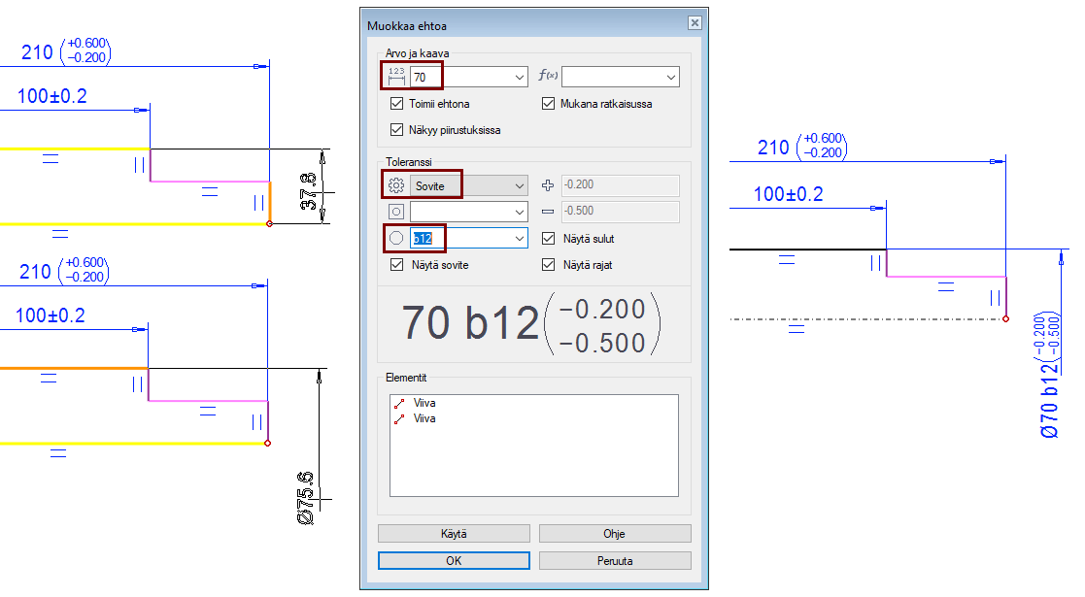This screenshot has width=1085, height=597.
Task: Select the first Viiva line element
Action: [x=424, y=403]
